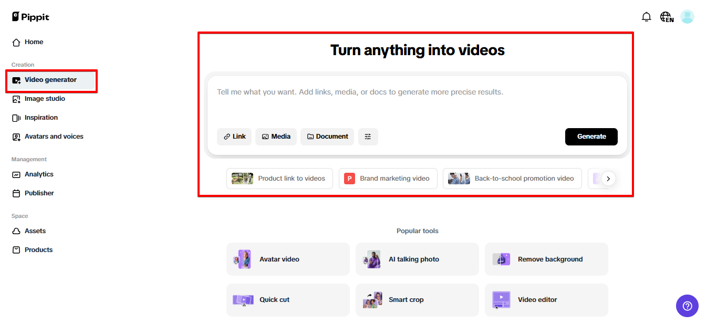Open the Assets library

pyautogui.click(x=35, y=231)
